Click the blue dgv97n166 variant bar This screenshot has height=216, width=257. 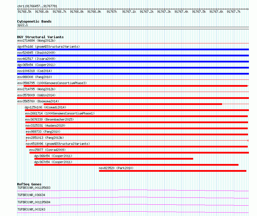tap(133, 49)
